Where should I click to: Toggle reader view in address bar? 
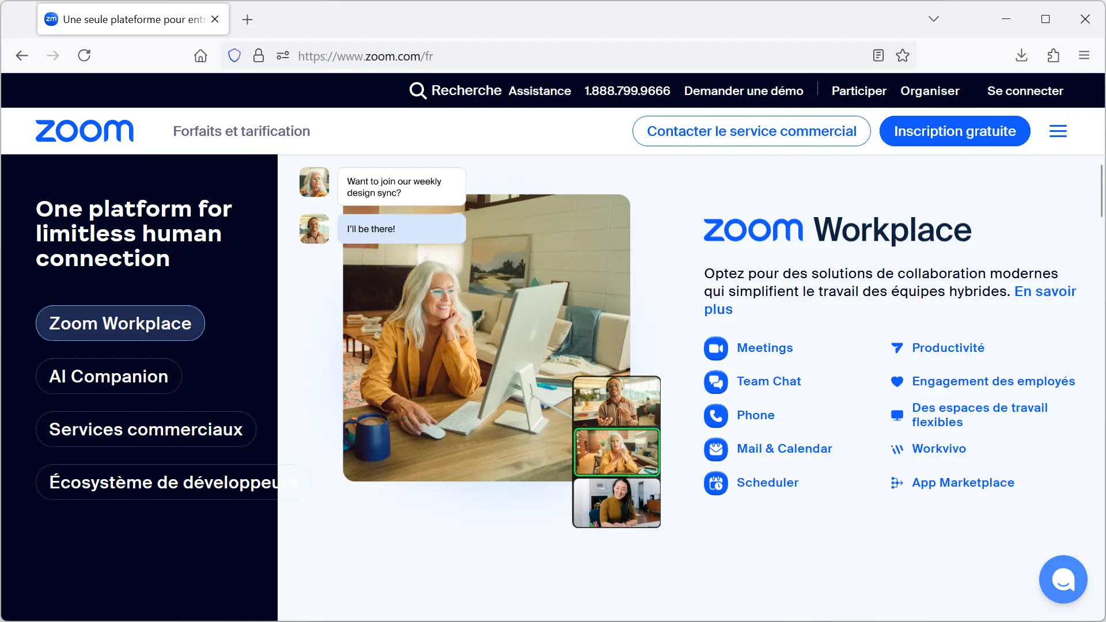coord(878,56)
